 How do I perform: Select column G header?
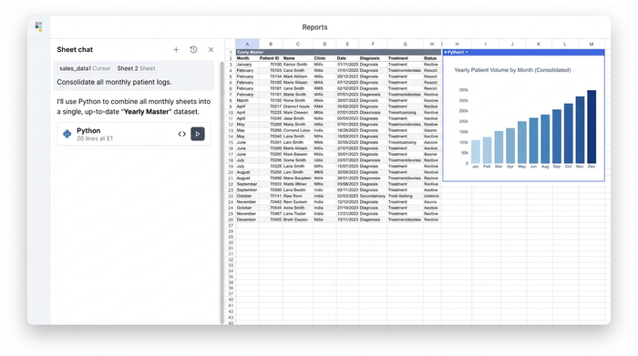tap(405, 44)
